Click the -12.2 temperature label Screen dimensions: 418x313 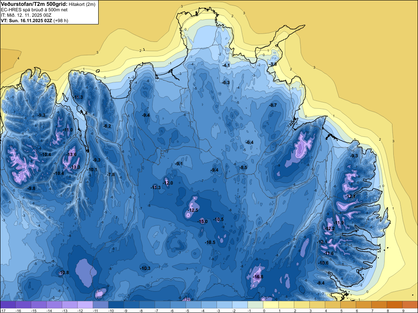click(x=329, y=228)
